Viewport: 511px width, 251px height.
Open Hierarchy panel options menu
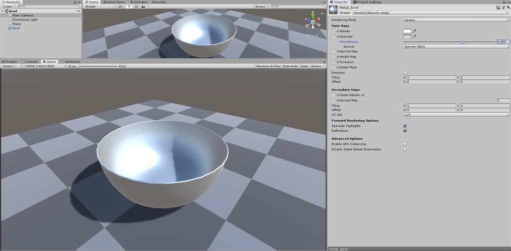[x=79, y=2]
